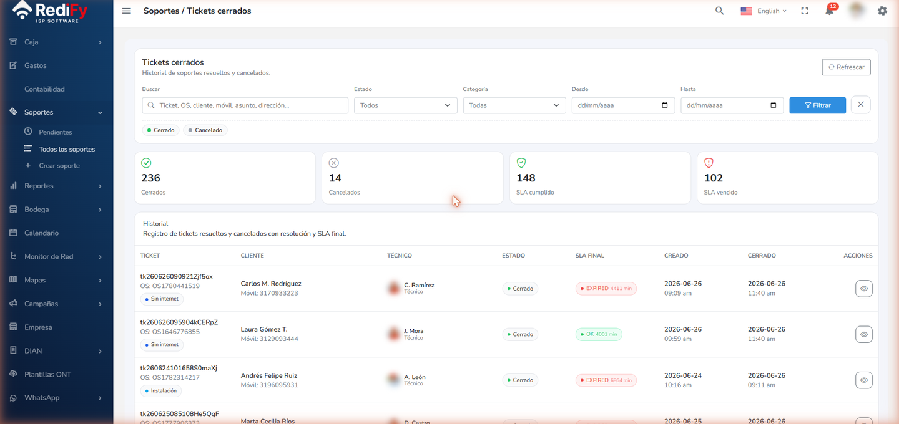Click the Monitor de Red icon
This screenshot has height=424, width=899.
(13, 256)
